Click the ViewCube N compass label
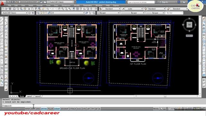206x116 pixels. [x=189, y=19]
